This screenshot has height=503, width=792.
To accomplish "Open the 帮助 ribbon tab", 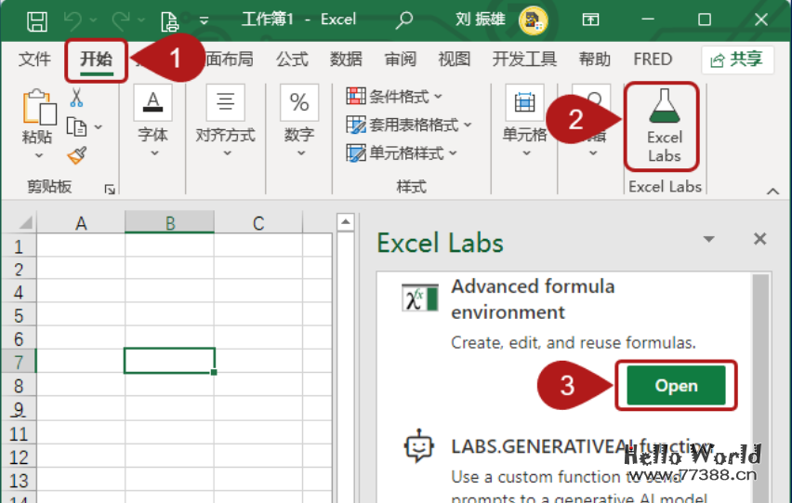I will (x=595, y=60).
